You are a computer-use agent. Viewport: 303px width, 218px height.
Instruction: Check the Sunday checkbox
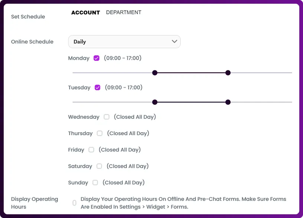[95, 183]
